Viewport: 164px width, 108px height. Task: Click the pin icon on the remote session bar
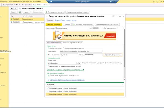(x=51, y=2)
